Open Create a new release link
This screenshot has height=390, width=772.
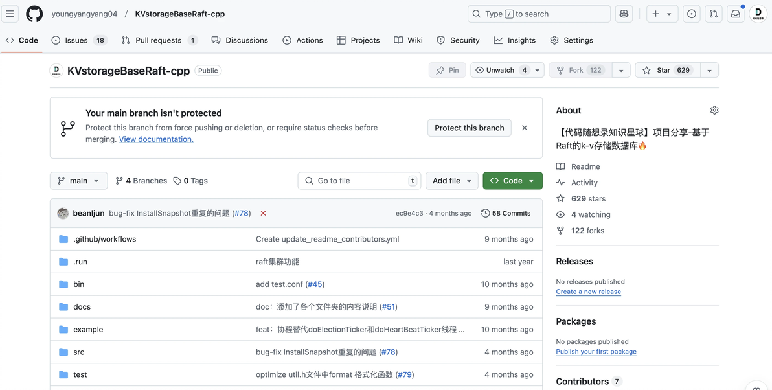click(588, 292)
